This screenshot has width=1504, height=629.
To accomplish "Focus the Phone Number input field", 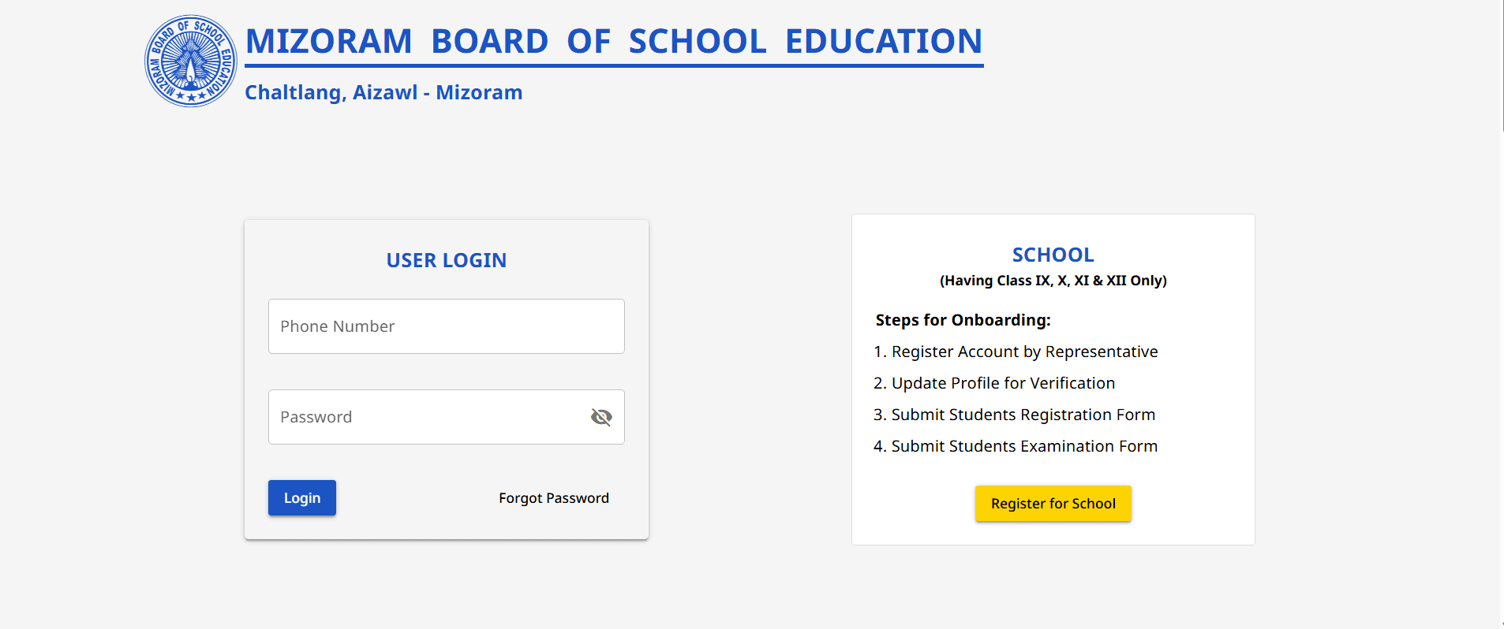I will (447, 326).
